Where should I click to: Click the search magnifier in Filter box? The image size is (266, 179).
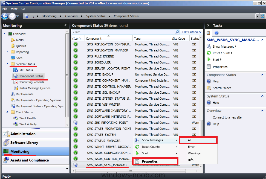(x=177, y=32)
